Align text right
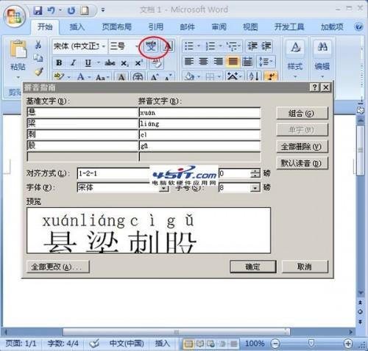The height and width of the screenshot is (351, 368). coord(218,61)
